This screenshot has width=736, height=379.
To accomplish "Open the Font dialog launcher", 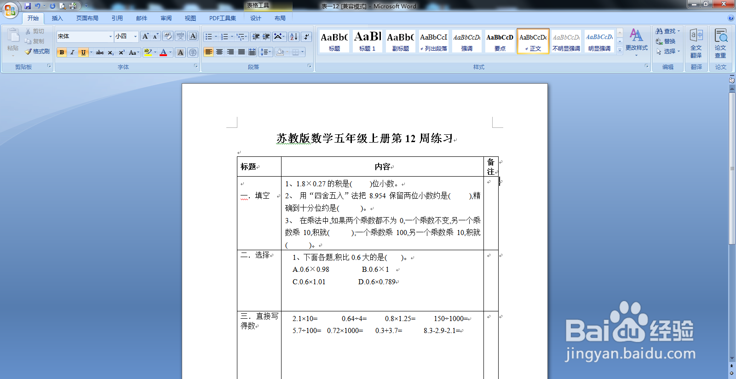I will coord(195,66).
